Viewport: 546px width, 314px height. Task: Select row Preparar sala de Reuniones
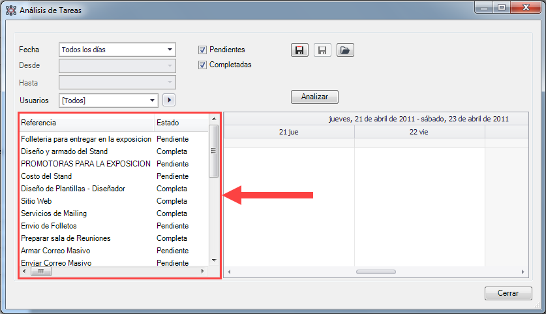114,238
